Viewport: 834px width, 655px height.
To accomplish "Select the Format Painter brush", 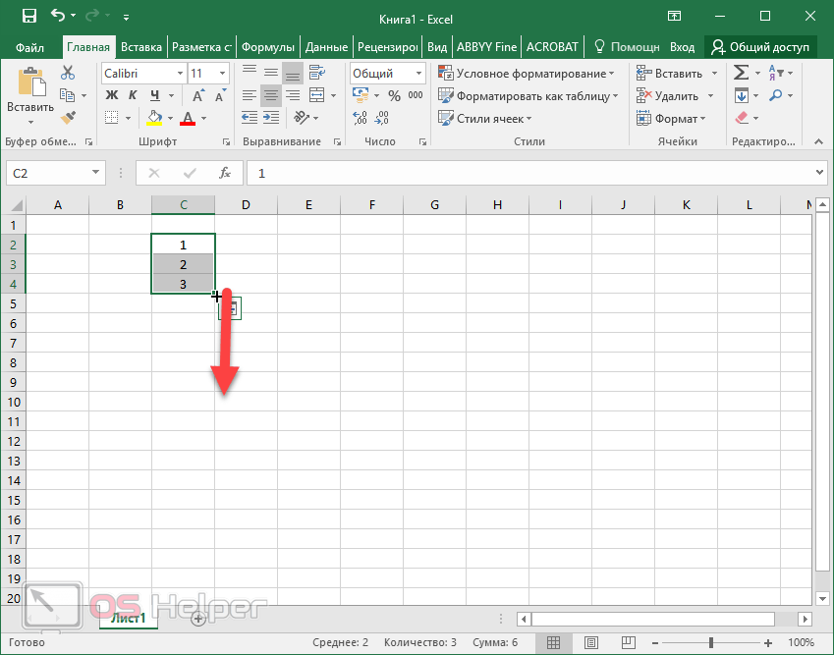I will 68,118.
